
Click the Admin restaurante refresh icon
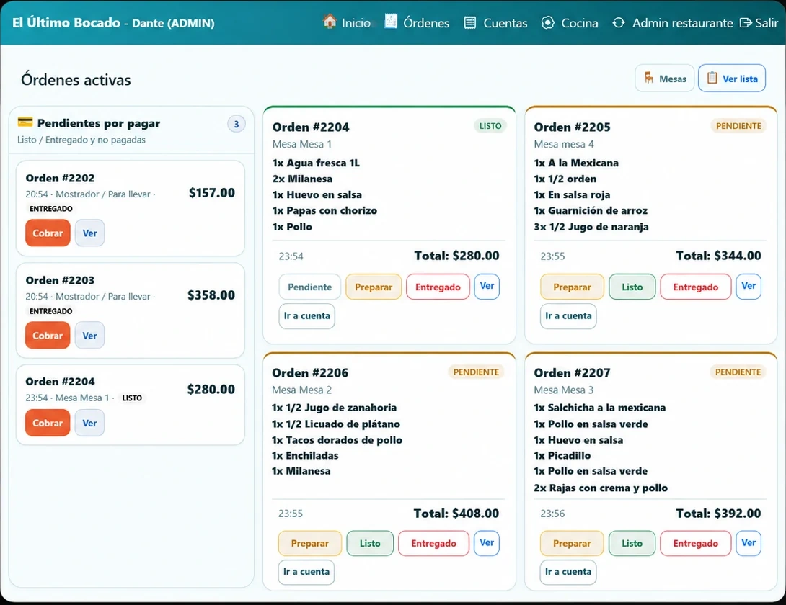pyautogui.click(x=619, y=23)
